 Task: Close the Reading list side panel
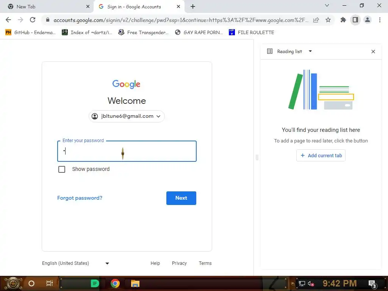pyautogui.click(x=373, y=52)
